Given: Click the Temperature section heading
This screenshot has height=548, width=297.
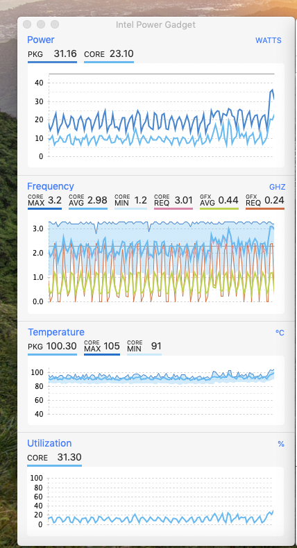Looking at the screenshot, I should [56, 332].
